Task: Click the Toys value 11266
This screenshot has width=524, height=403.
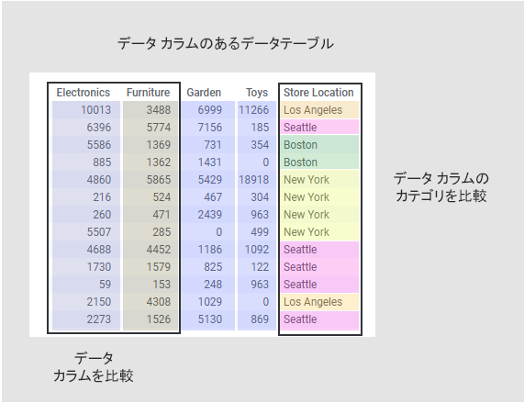Action: (x=253, y=110)
